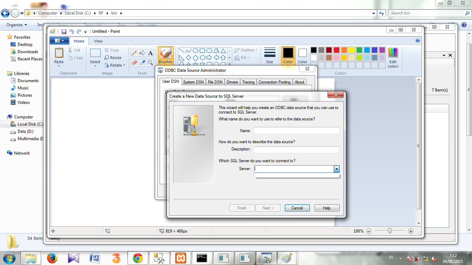Click the Redo arrow in Paint toolbar

click(x=79, y=32)
